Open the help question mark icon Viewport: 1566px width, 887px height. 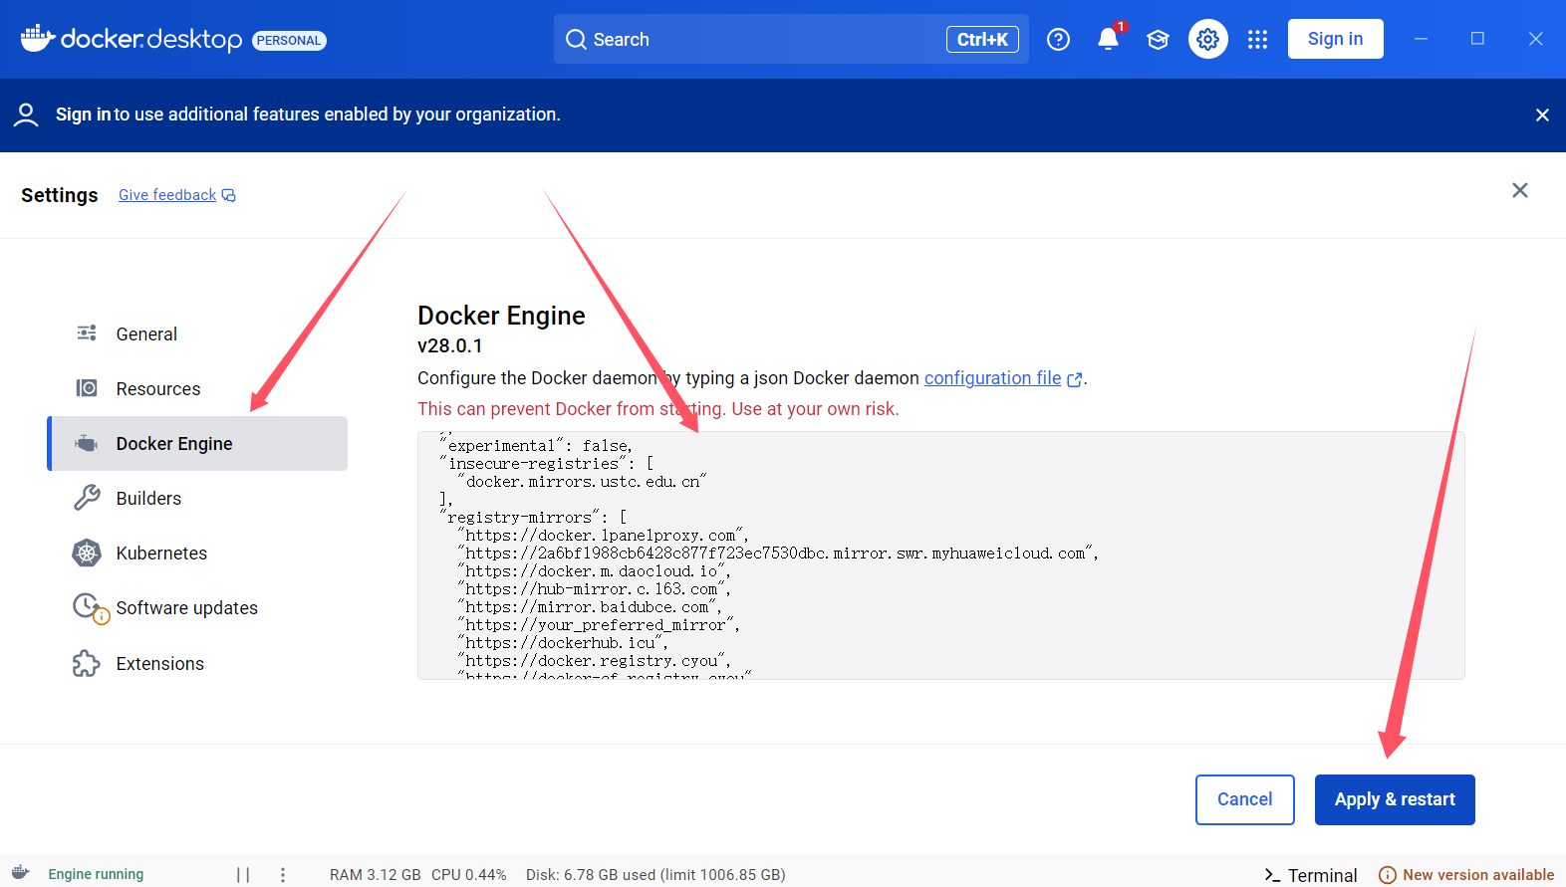[x=1058, y=40]
